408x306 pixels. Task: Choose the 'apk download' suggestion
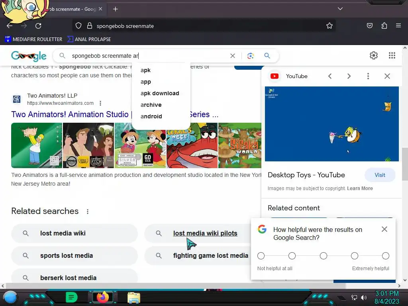coord(161,93)
